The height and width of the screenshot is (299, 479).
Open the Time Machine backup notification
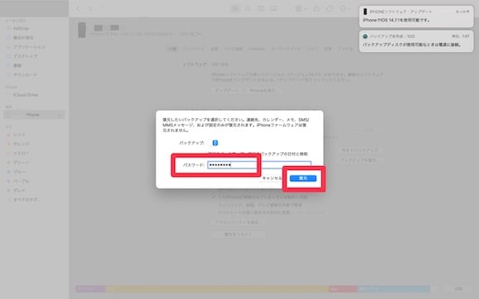point(416,41)
